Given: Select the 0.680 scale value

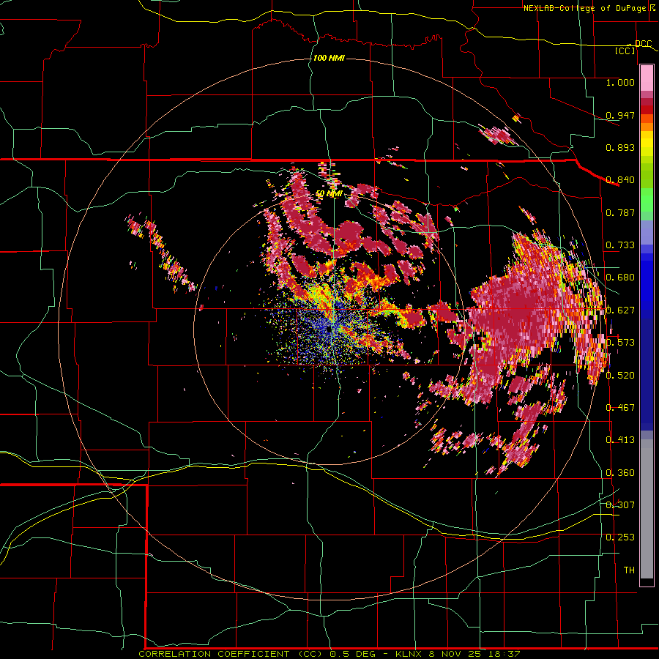Looking at the screenshot, I should tap(620, 278).
